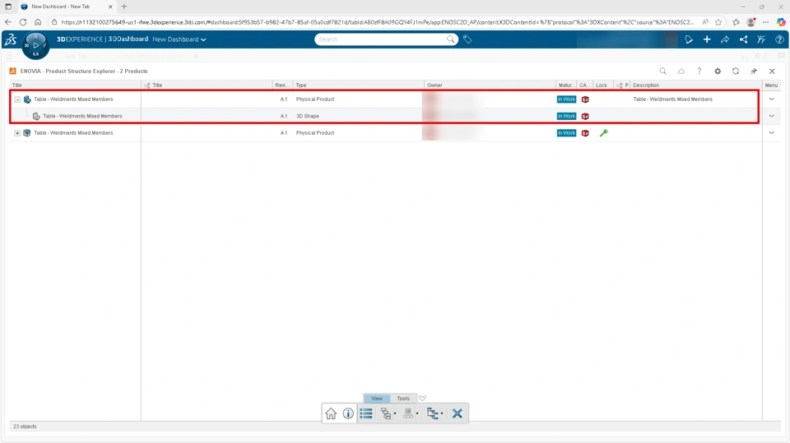
Task: Open the notifications bell
Action: (689, 39)
